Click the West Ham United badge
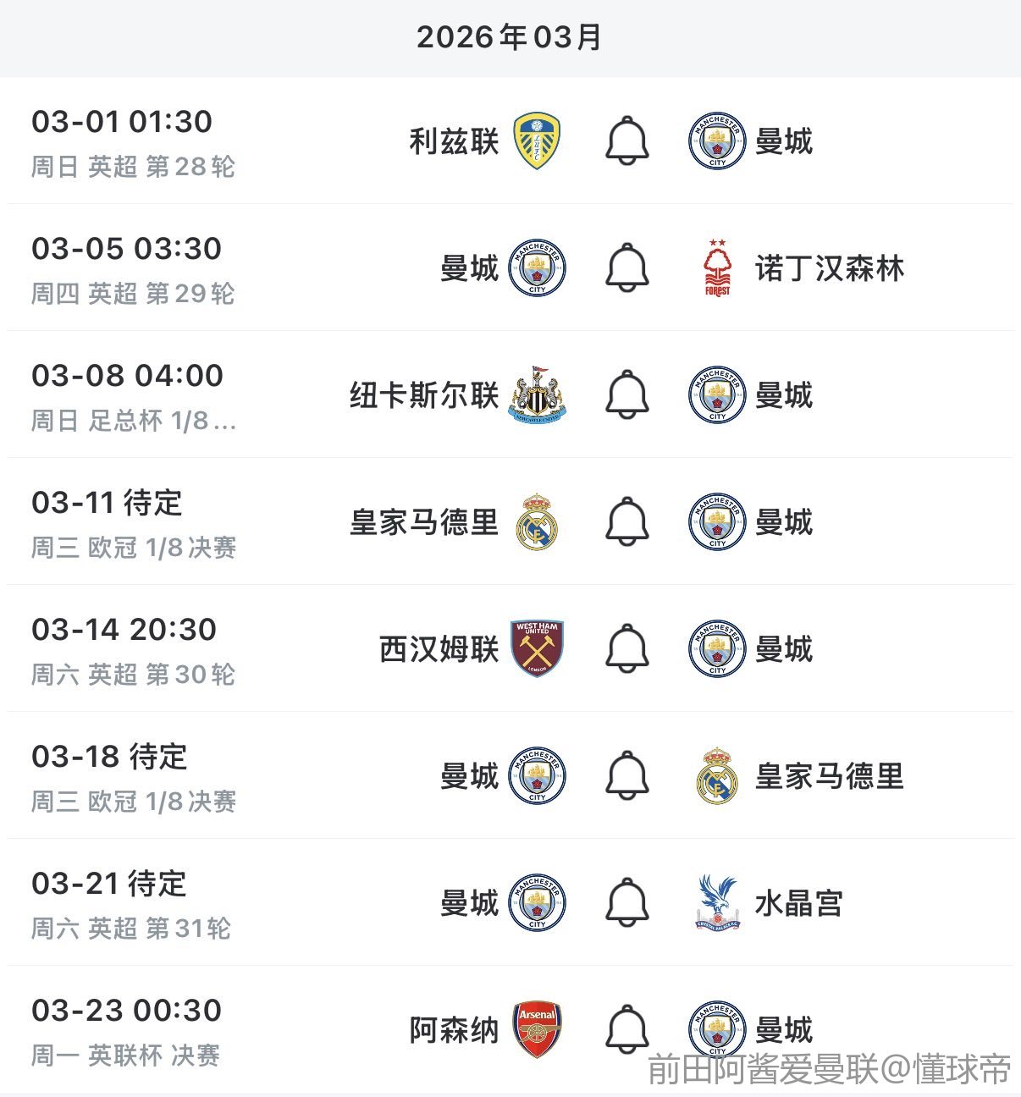 click(x=537, y=649)
